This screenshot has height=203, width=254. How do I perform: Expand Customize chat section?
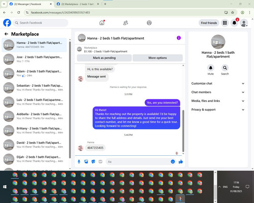point(218,83)
